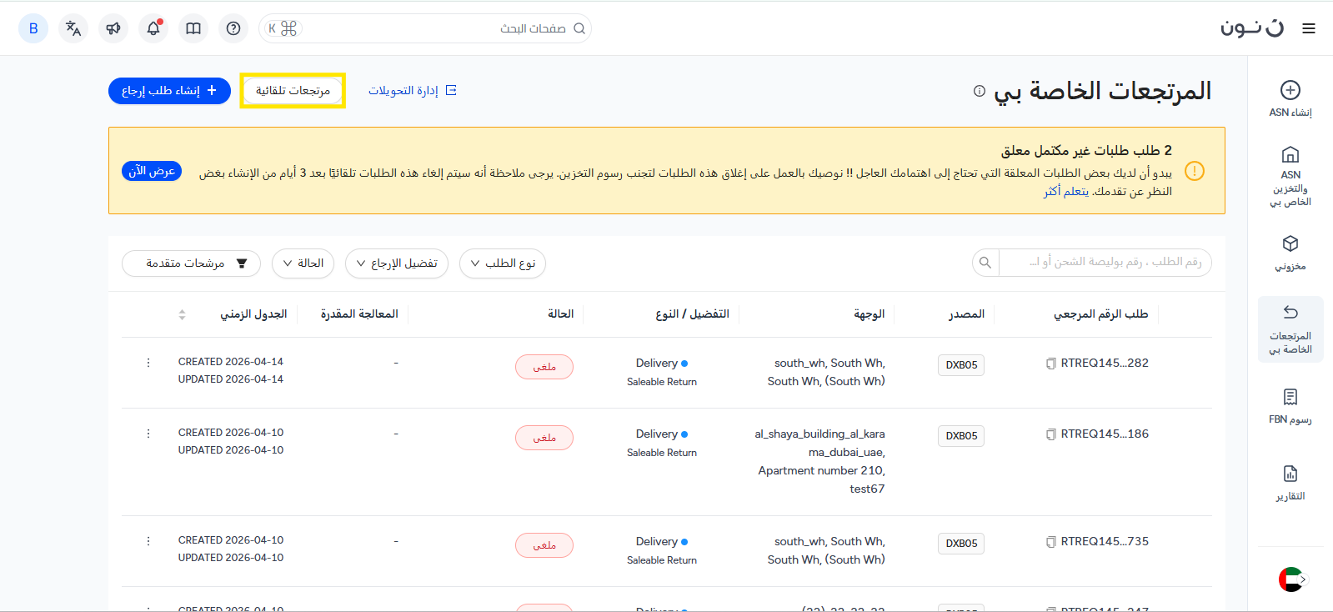Expand the الحالة status filter dropdown

coord(303,263)
